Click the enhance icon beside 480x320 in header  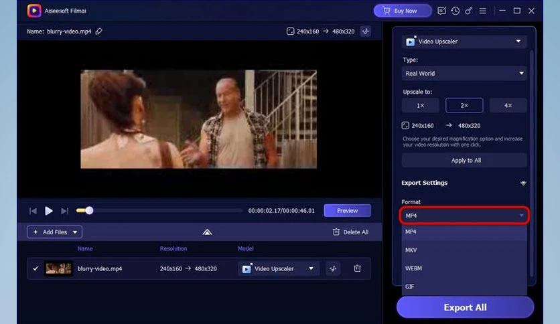click(365, 31)
